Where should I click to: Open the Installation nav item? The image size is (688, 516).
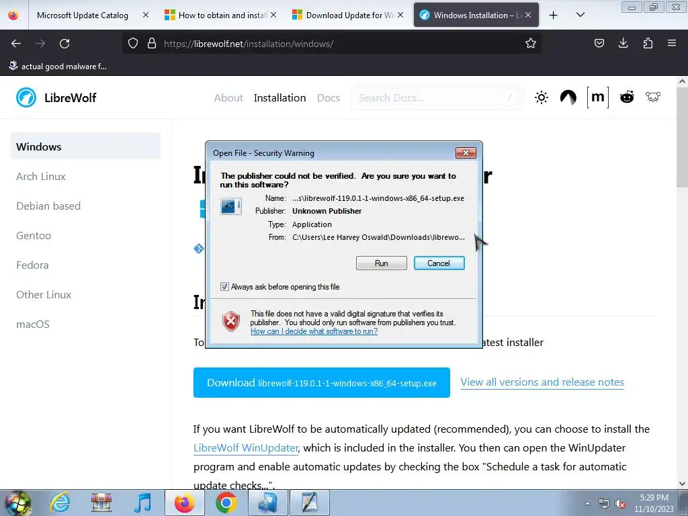point(279,98)
